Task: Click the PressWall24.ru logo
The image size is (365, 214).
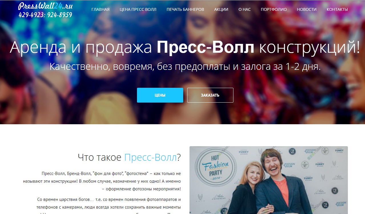Action: click(45, 6)
